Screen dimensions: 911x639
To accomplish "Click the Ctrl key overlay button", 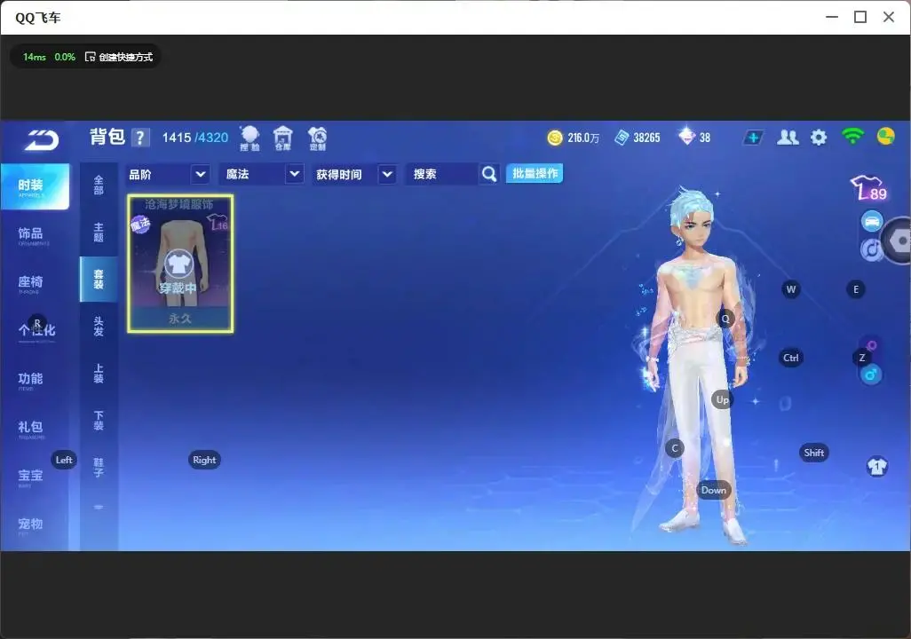I will point(791,358).
